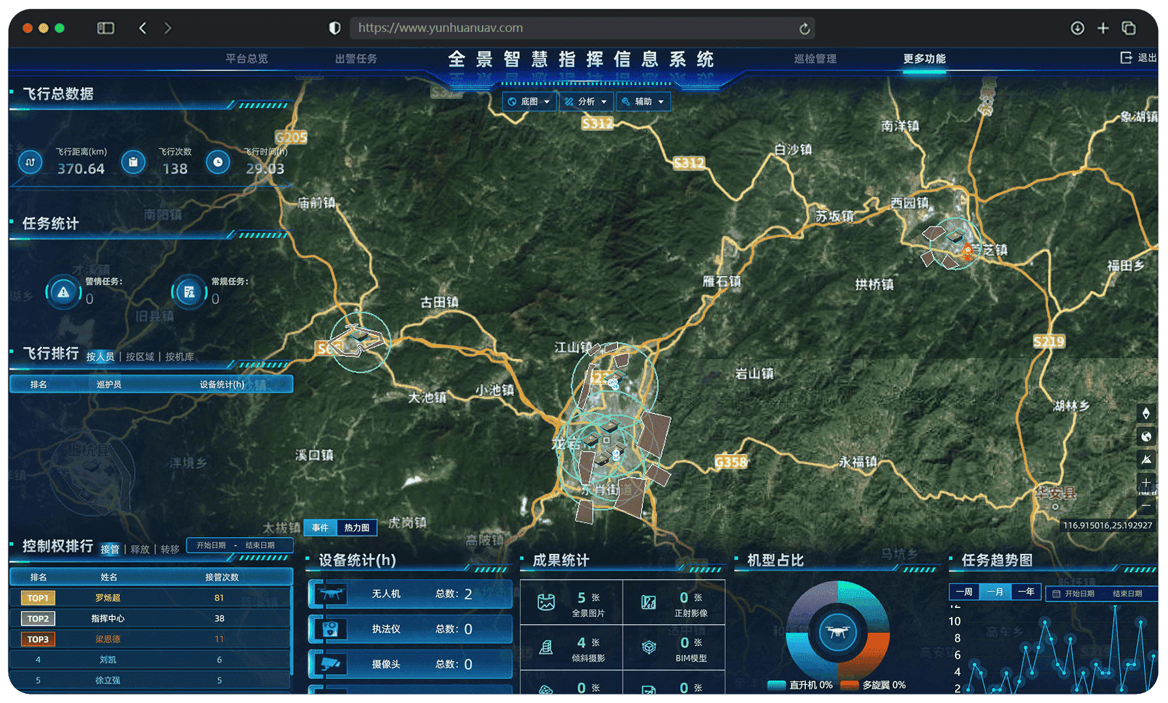Open the 辅助 assist dropdown

coord(643,102)
